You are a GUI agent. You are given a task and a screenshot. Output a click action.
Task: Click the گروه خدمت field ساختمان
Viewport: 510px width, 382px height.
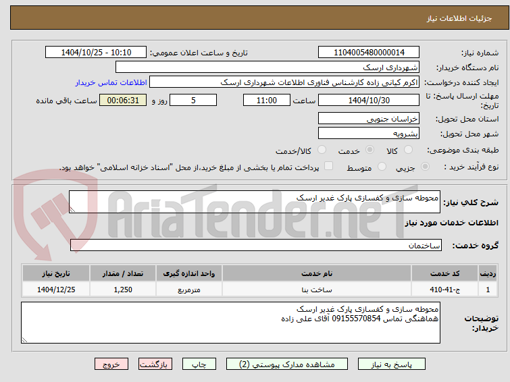tap(256, 245)
